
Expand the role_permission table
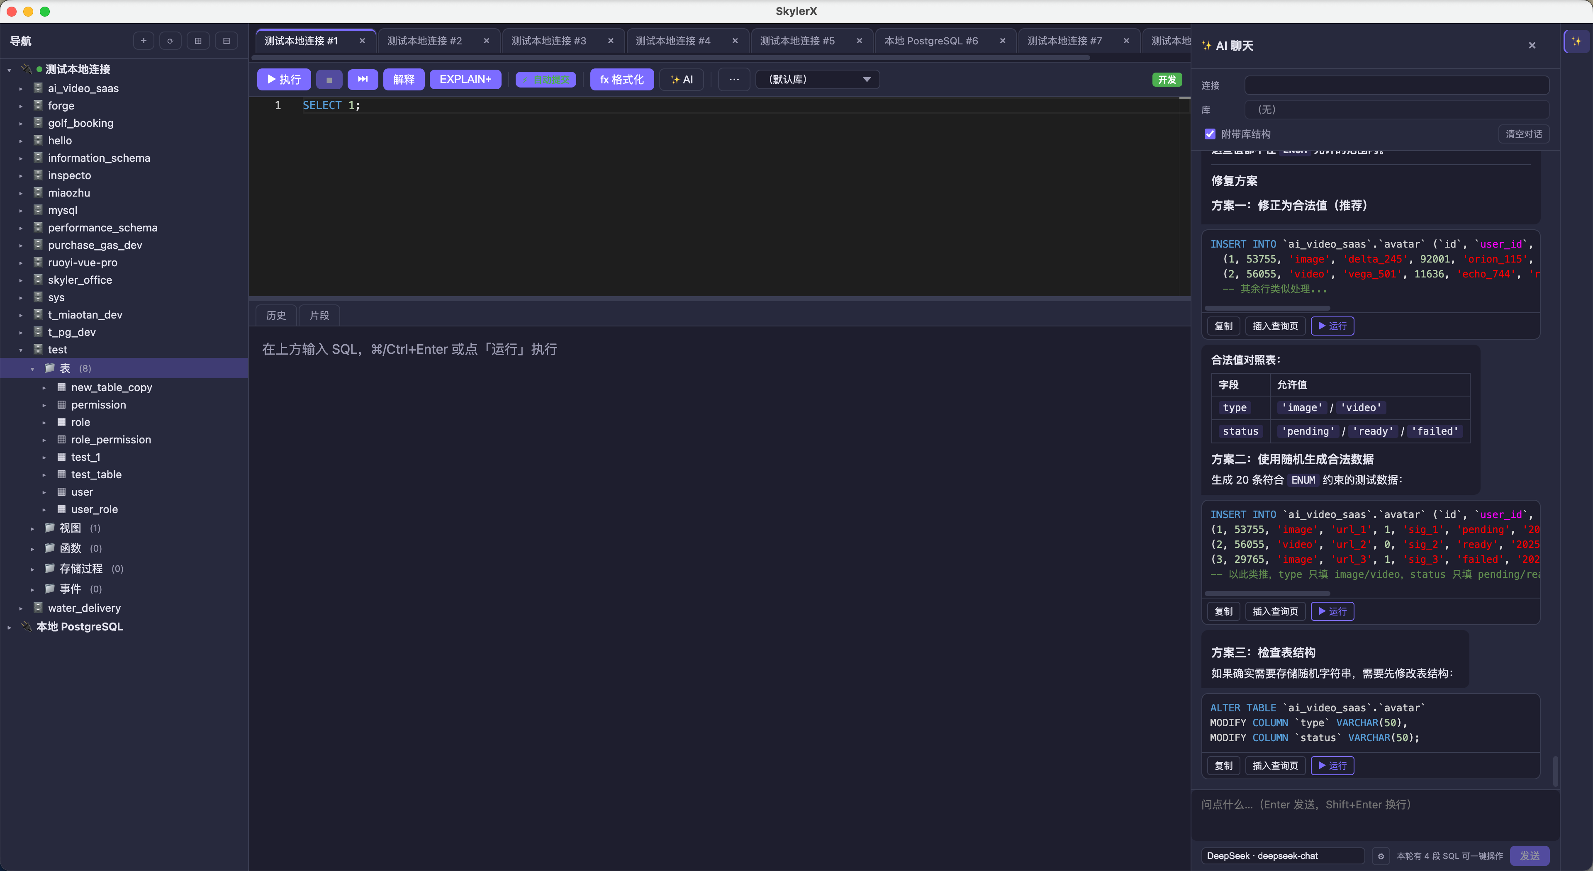point(44,440)
